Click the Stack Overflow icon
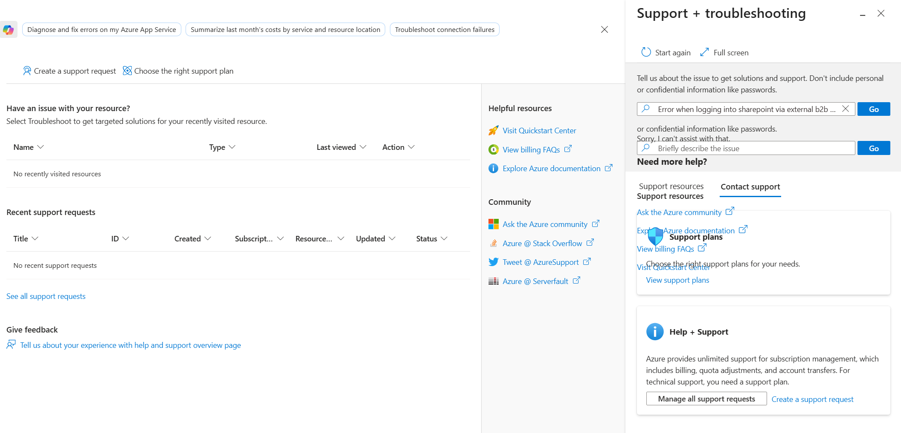This screenshot has width=901, height=433. [x=494, y=243]
